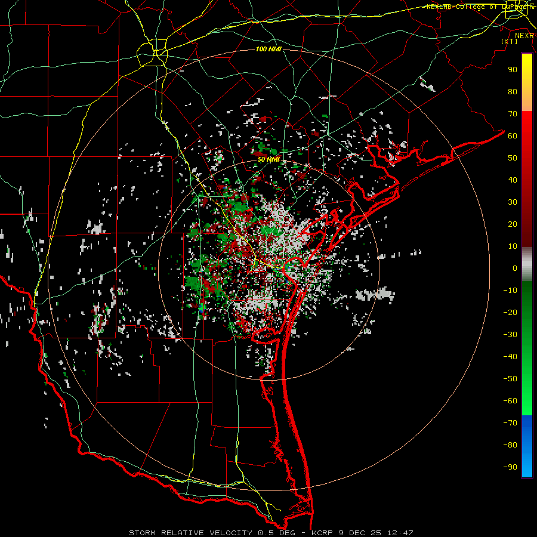
Task: Click the NEXLAB-College of DuPage header text
Action: click(480, 7)
